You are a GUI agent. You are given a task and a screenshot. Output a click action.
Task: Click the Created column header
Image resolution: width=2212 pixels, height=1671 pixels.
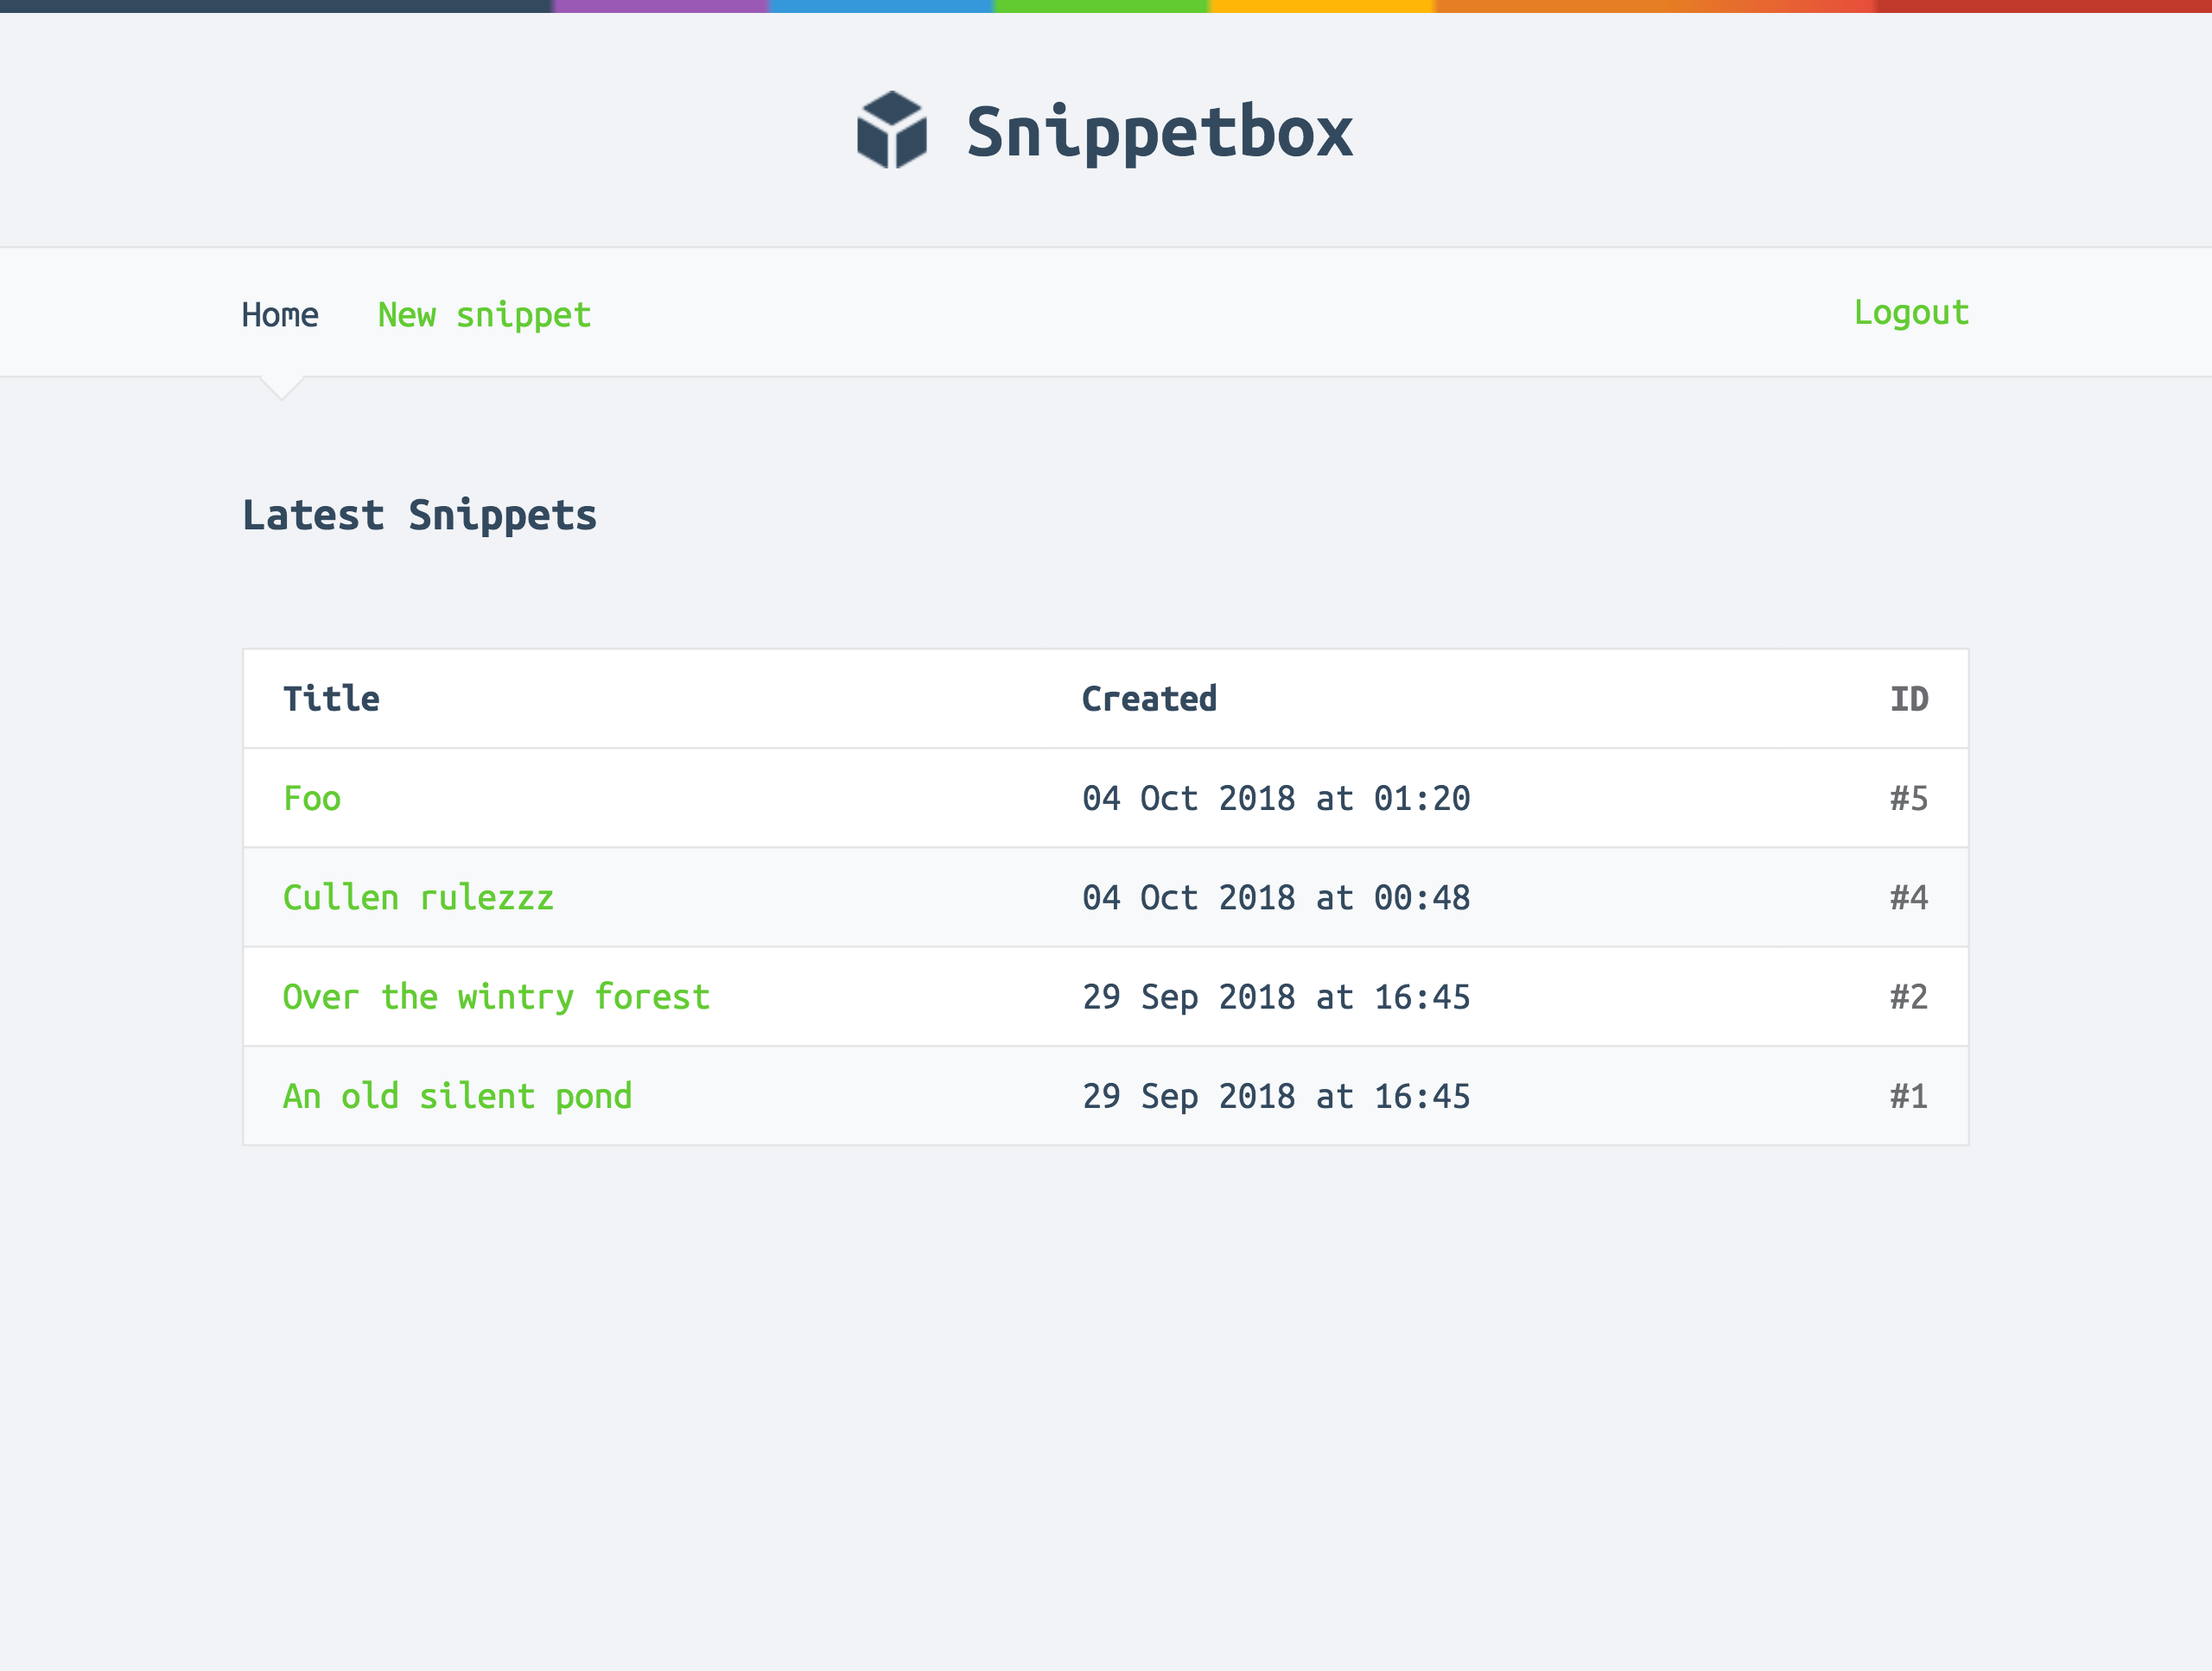point(1149,698)
